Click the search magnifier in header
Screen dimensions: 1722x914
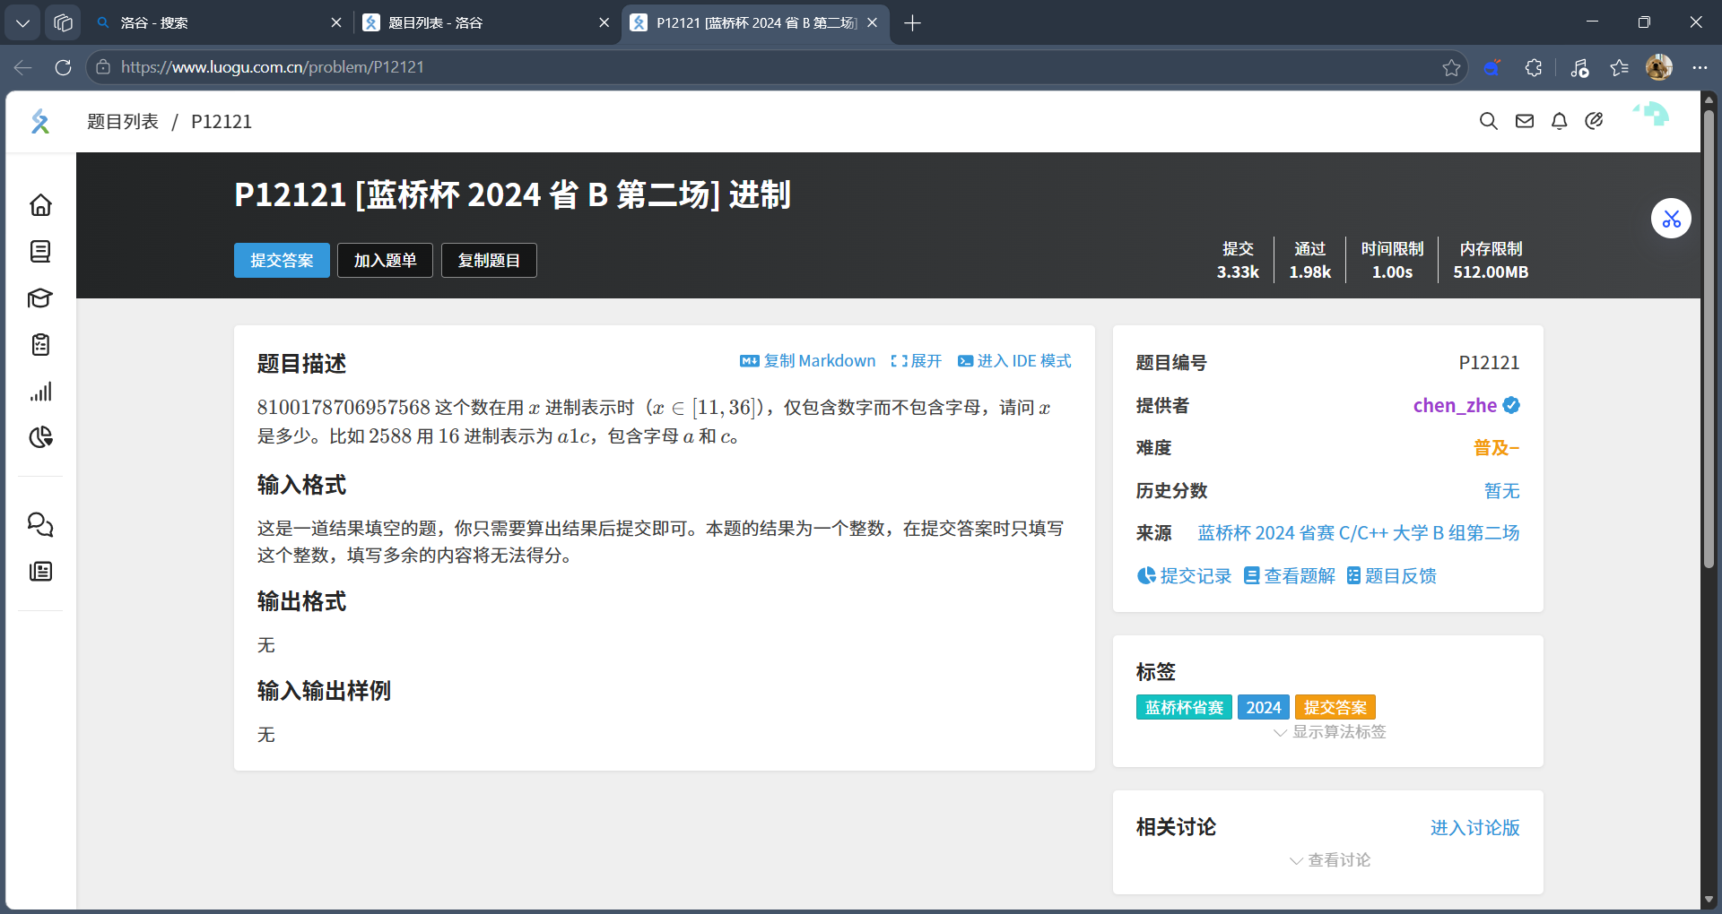point(1489,121)
